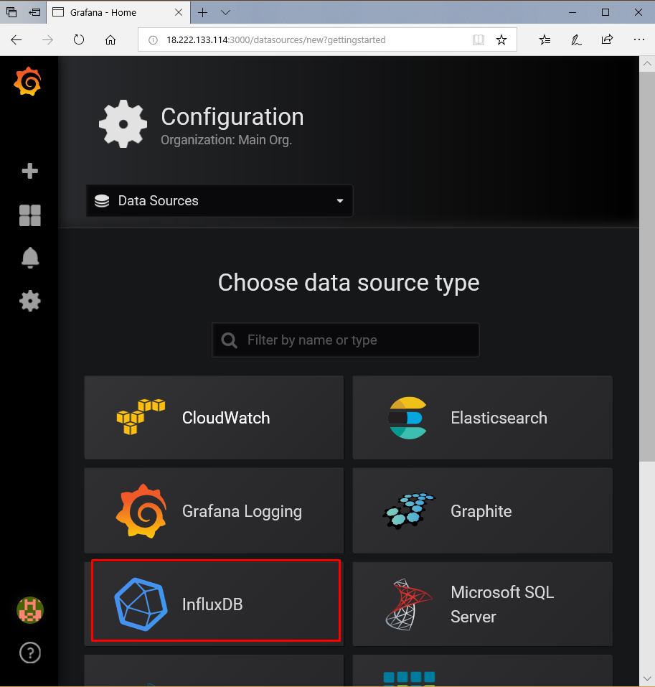The width and height of the screenshot is (655, 687).
Task: Click the scrollbar up arrow
Action: point(646,63)
